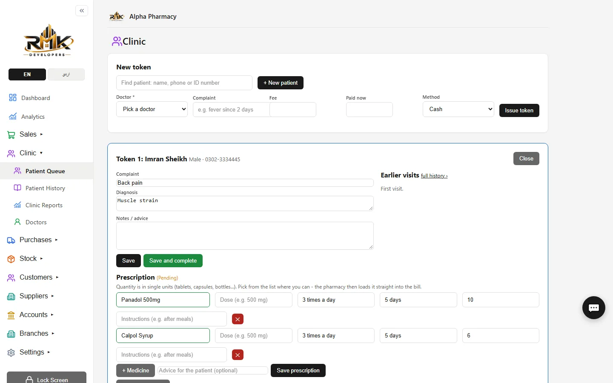Close the Token 1 panel
The width and height of the screenshot is (613, 383).
pyautogui.click(x=526, y=159)
